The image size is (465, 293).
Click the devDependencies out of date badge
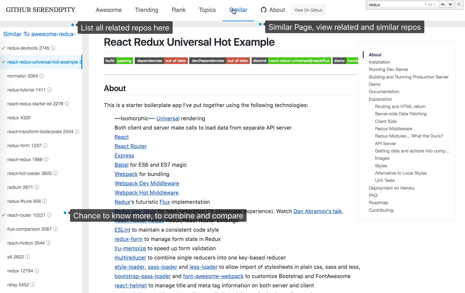tap(219, 61)
